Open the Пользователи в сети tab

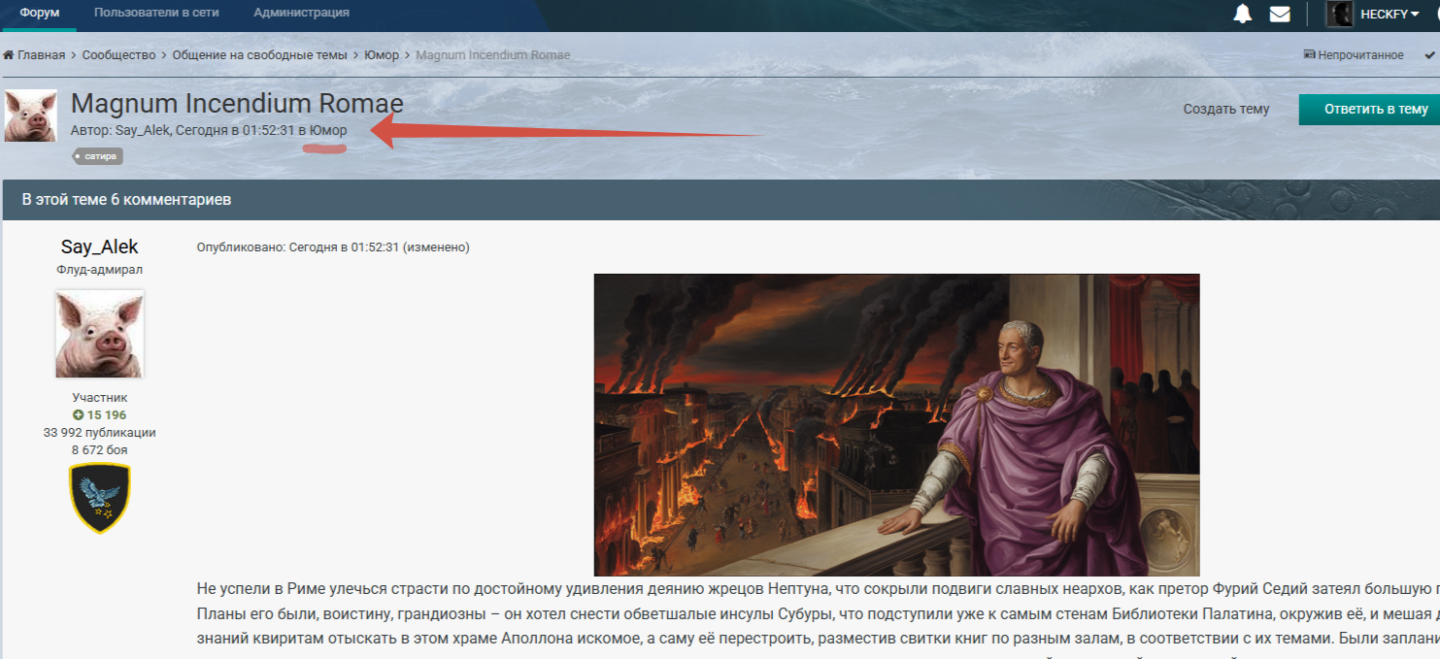point(156,14)
